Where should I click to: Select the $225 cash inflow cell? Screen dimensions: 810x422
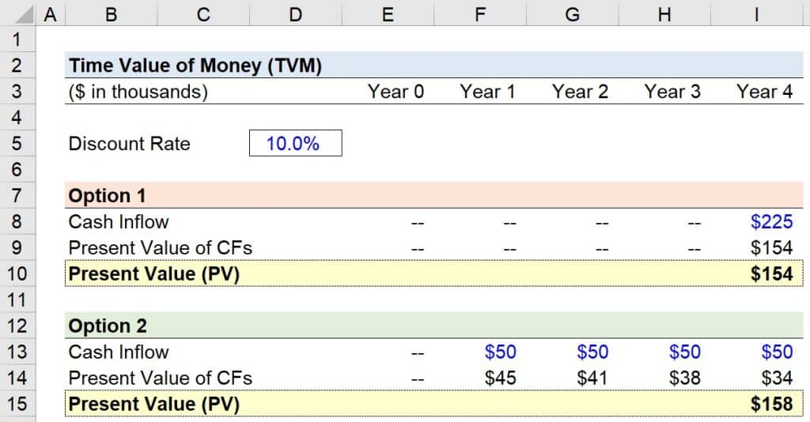coord(772,222)
